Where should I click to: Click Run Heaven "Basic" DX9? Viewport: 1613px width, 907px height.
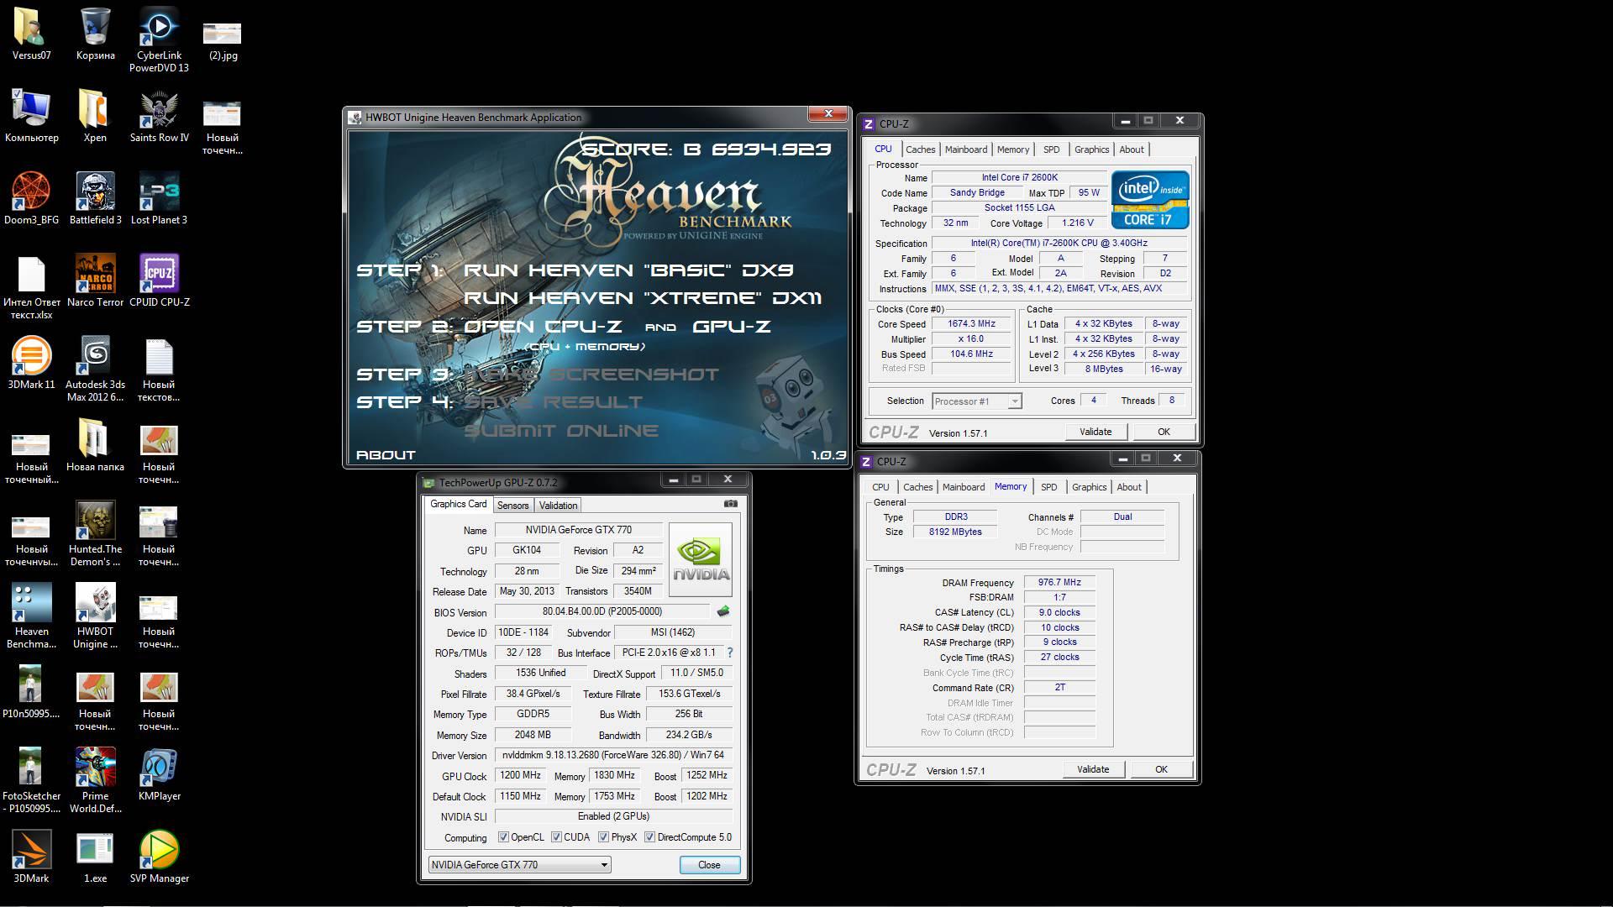pos(628,270)
